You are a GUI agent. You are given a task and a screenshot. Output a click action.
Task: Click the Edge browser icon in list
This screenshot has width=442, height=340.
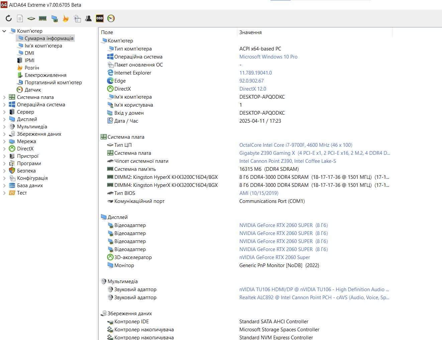[110, 81]
